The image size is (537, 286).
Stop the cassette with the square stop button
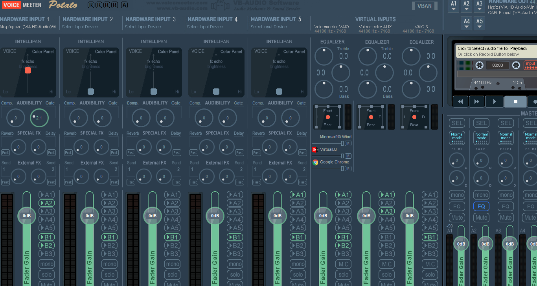pos(515,102)
